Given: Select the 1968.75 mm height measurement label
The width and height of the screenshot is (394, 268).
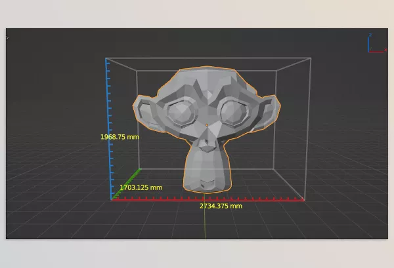Looking at the screenshot, I should tap(120, 137).
